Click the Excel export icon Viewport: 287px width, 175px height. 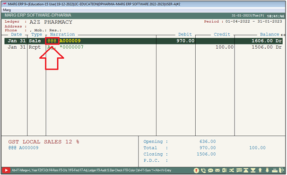[225, 171]
